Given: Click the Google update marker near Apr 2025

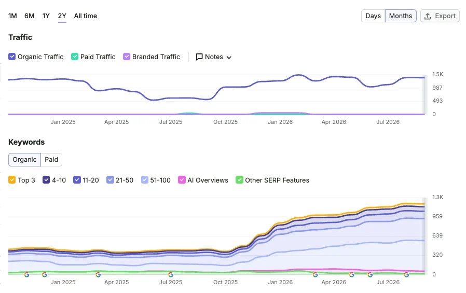Looking at the screenshot, I should 98,275.
